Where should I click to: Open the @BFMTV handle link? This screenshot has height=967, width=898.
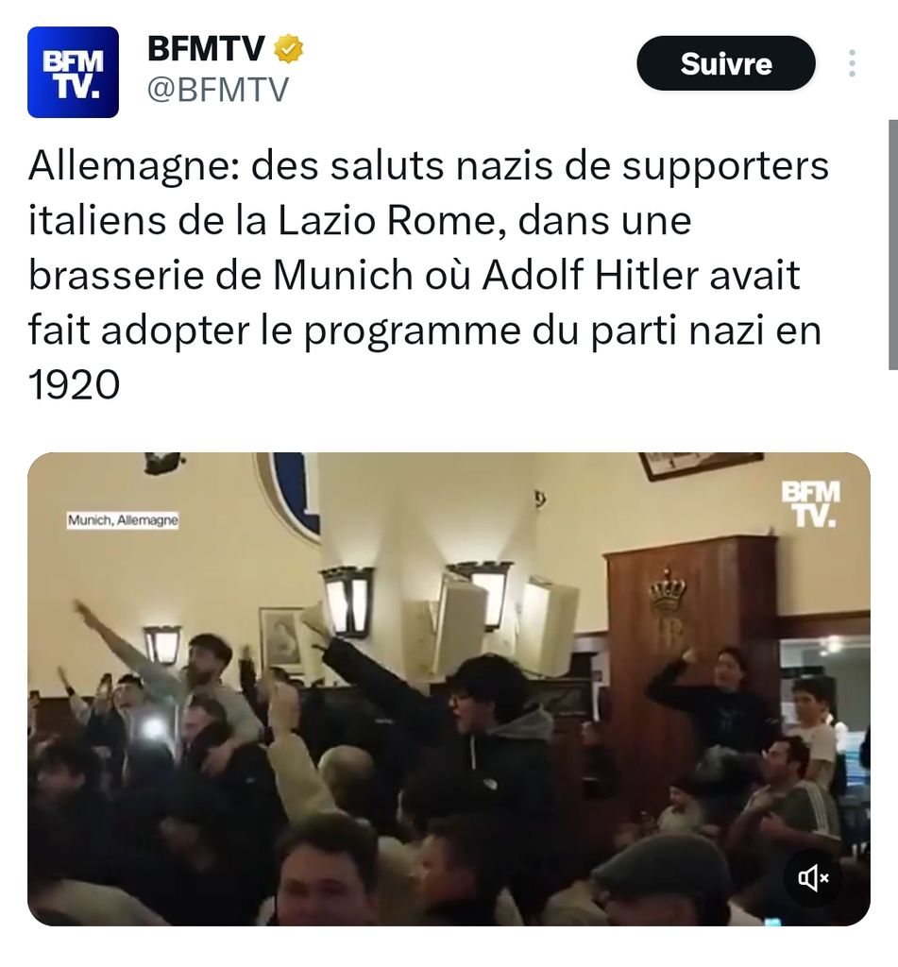(x=218, y=90)
